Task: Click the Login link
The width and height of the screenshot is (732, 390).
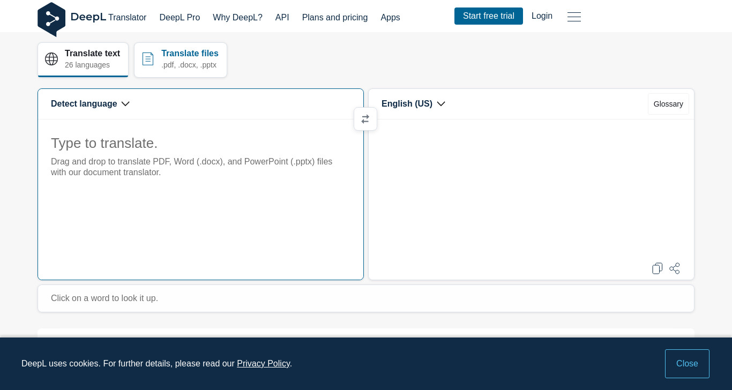Action: tap(542, 16)
